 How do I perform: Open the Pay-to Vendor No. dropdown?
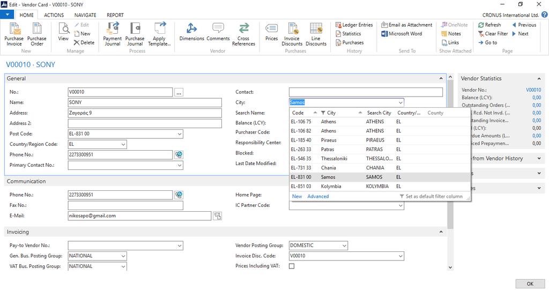click(180, 246)
